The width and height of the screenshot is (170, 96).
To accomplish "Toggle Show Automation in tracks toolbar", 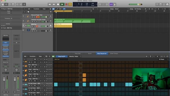I will 57,9.
